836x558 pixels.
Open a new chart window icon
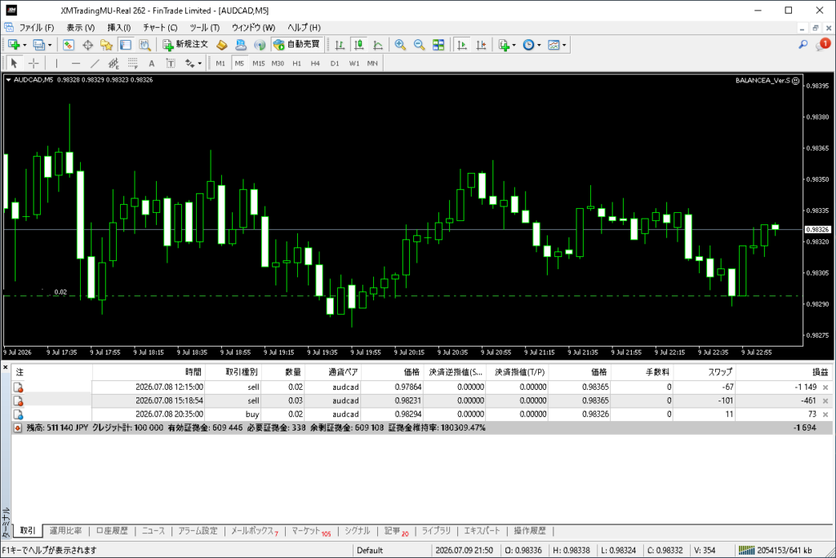(13, 45)
